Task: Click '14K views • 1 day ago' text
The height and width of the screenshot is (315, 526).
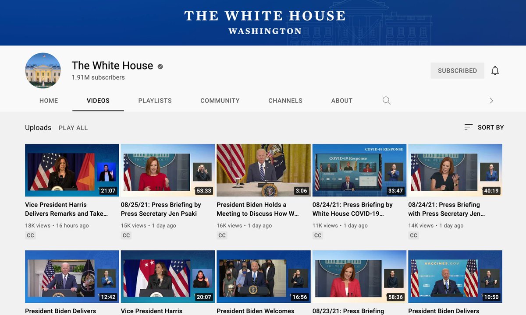Action: [x=436, y=226]
